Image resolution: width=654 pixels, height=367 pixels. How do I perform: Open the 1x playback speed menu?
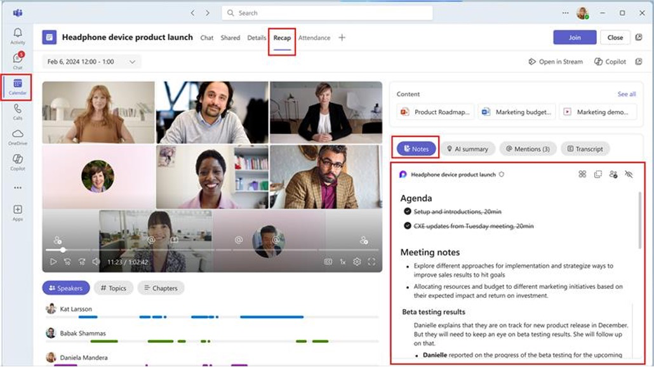click(x=343, y=262)
